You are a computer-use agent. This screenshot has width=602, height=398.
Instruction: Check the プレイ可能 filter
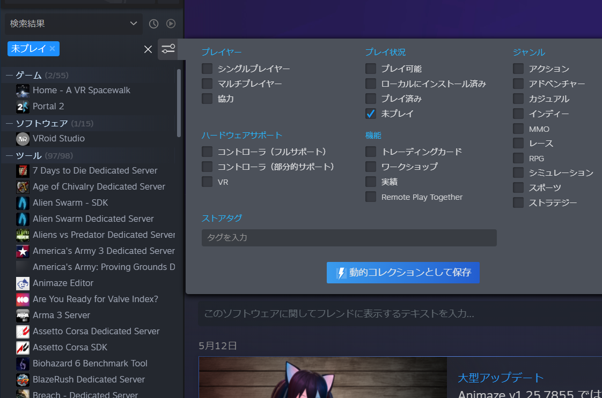click(371, 69)
